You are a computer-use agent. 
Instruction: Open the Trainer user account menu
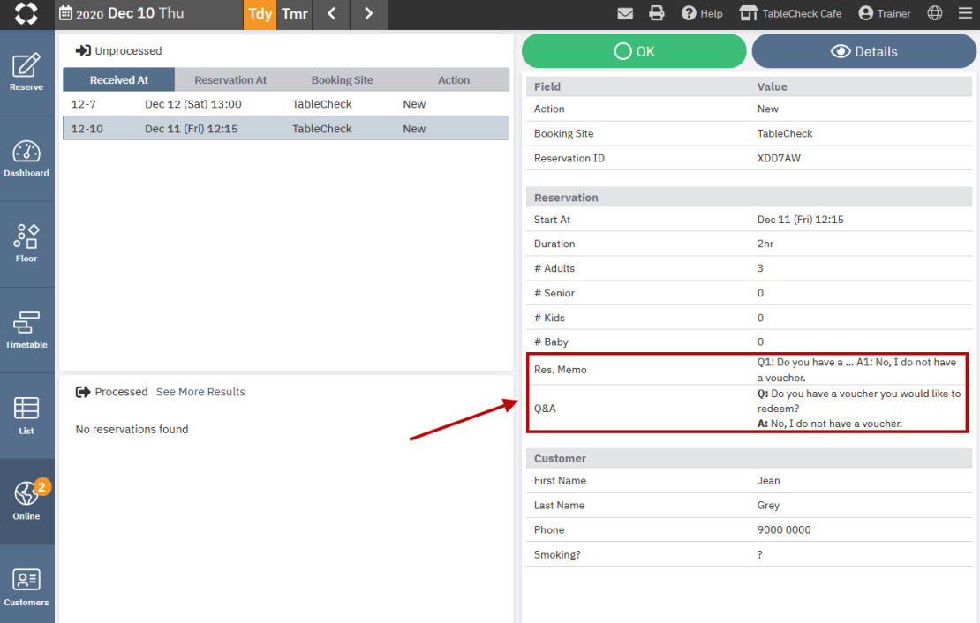tap(885, 13)
